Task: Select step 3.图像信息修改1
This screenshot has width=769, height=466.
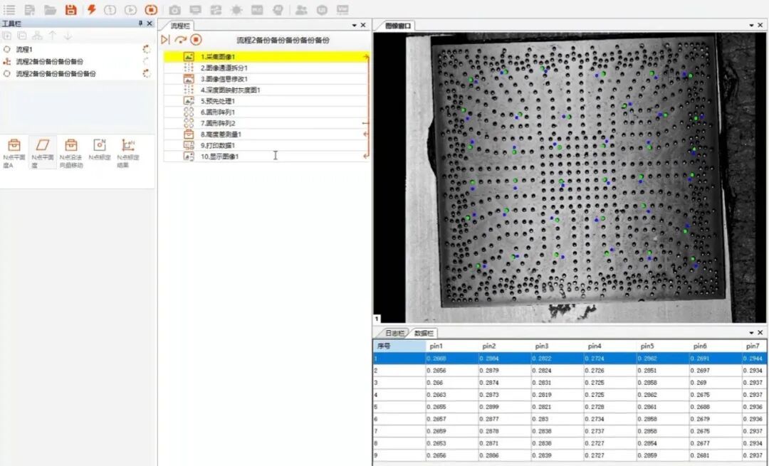Action: pyautogui.click(x=266, y=79)
